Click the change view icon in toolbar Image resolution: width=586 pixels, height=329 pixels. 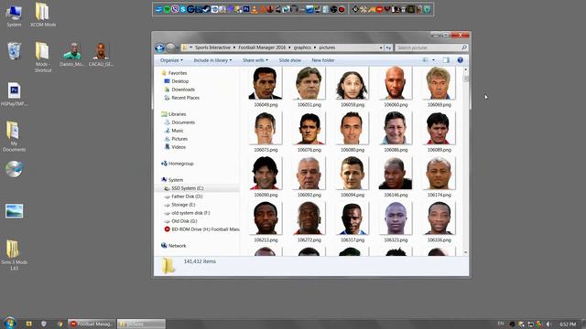click(425, 60)
